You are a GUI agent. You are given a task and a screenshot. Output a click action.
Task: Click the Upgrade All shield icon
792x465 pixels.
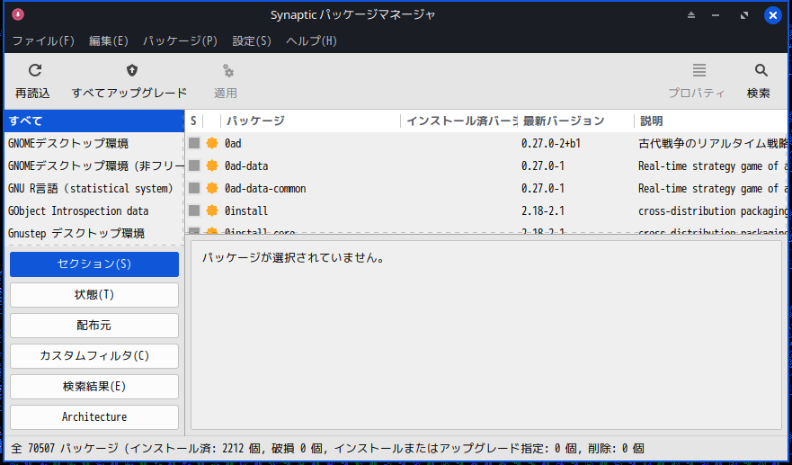tap(131, 71)
